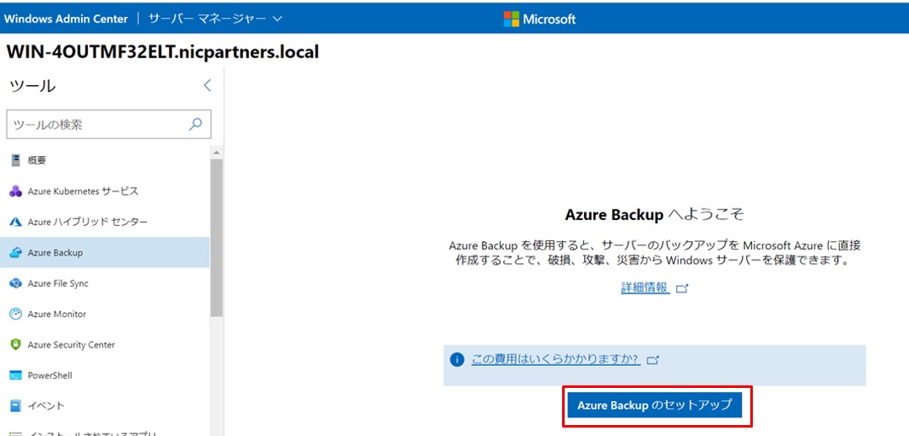Click Windows Admin Center title in header

(x=66, y=19)
